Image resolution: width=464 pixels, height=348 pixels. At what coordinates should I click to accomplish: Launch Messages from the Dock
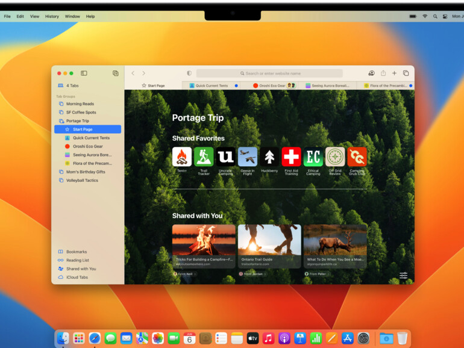110,338
